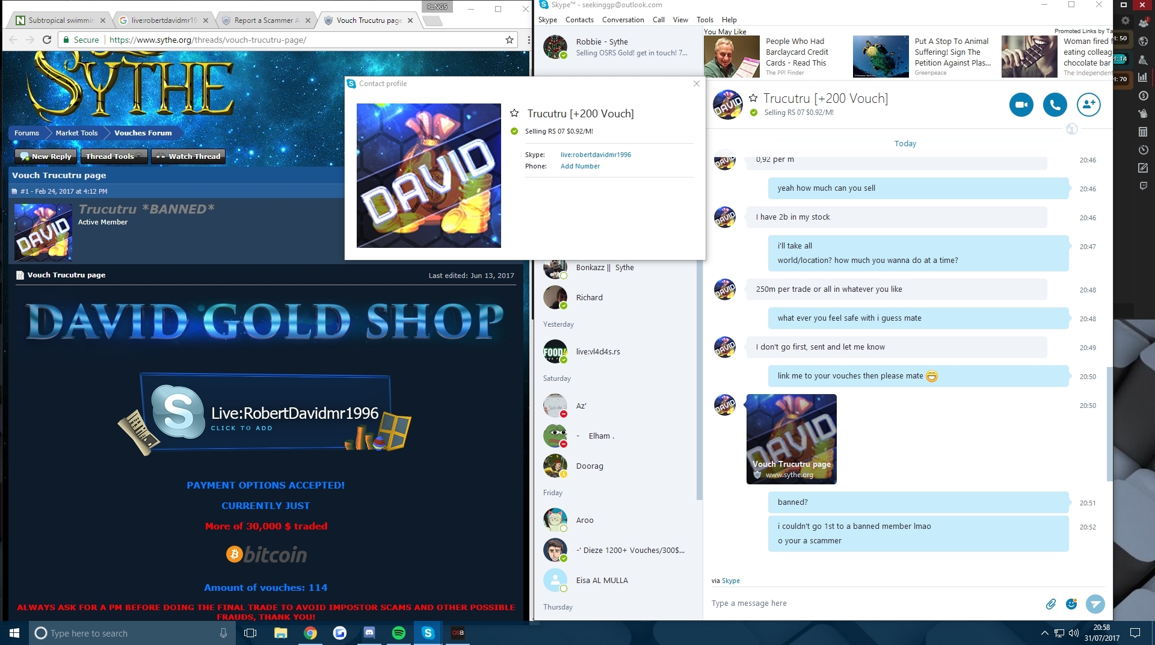Click the live:robertdavidmr1996 Skype name link

click(x=596, y=155)
